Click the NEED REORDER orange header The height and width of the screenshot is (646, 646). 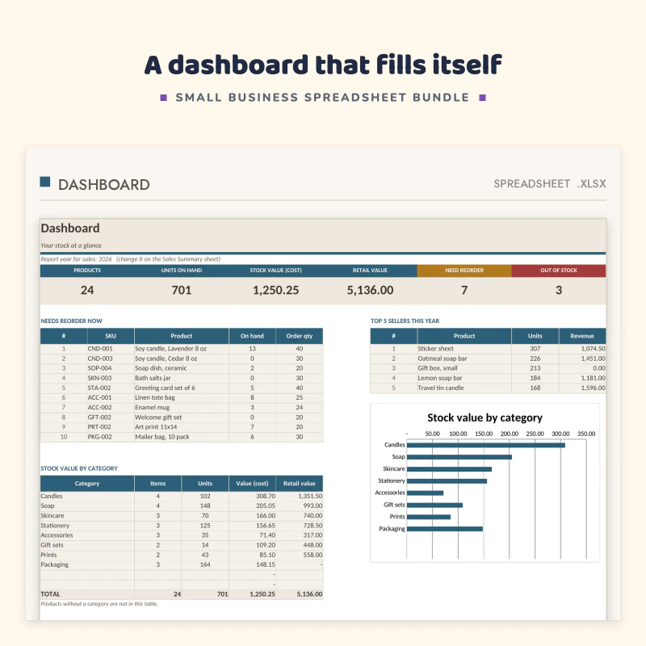[464, 271]
